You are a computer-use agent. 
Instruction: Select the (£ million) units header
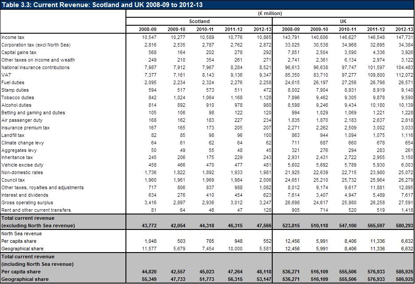click(x=270, y=13)
